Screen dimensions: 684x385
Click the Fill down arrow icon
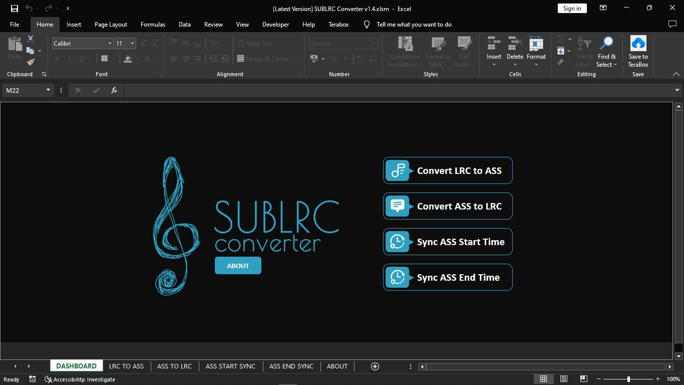pos(561,51)
